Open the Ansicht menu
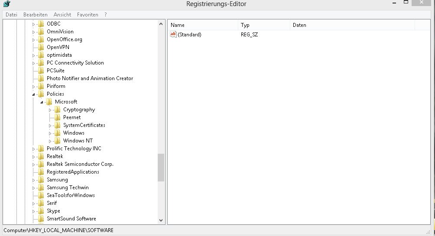This screenshot has width=435, height=236. click(x=62, y=15)
